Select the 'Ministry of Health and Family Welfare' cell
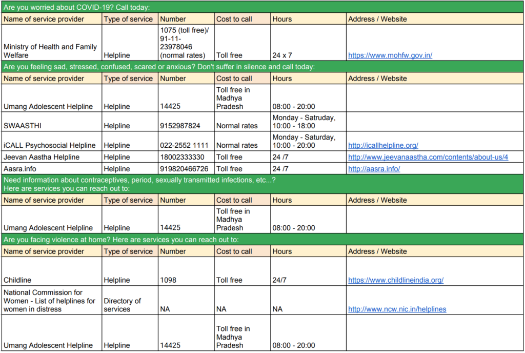Viewport: 525px width, 353px height. coord(52,43)
